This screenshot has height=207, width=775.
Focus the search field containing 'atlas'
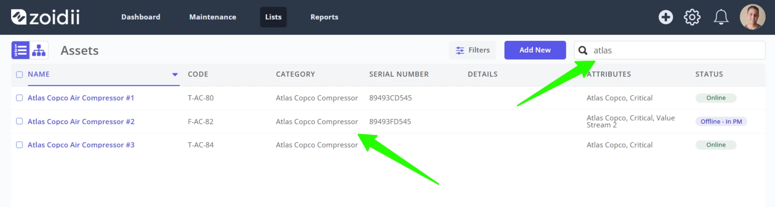coord(669,50)
